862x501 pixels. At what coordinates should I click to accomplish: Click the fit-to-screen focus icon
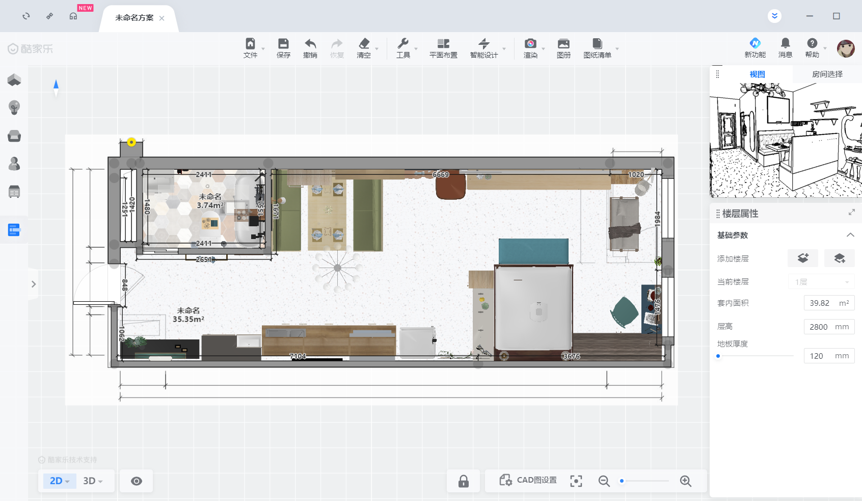576,481
